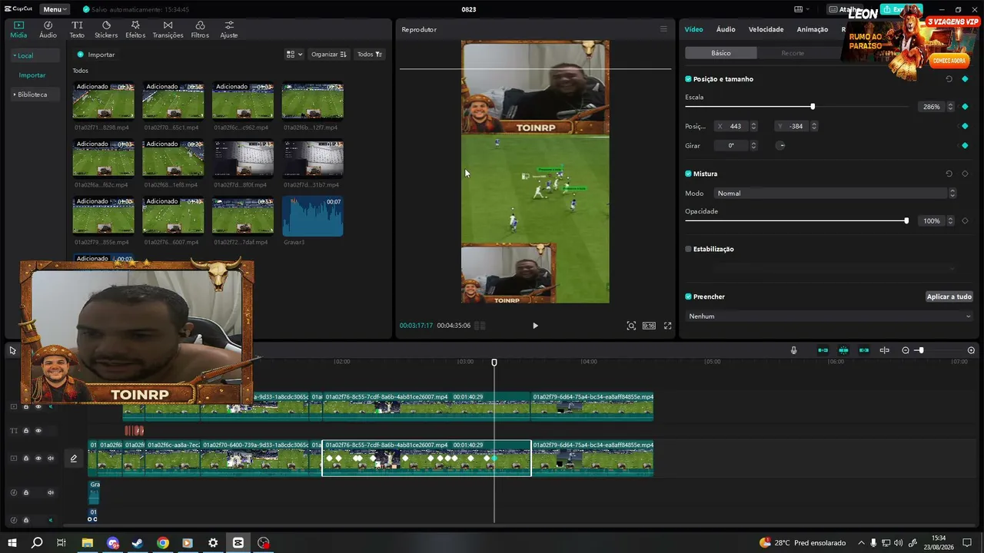Reset Mistura settings
Image resolution: width=984 pixels, height=553 pixels.
[x=949, y=174]
